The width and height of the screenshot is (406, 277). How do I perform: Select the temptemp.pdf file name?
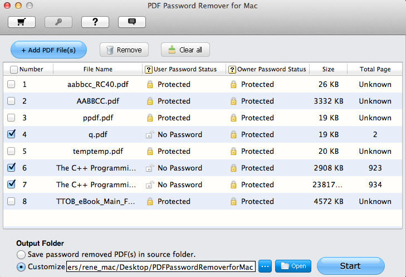[98, 152]
